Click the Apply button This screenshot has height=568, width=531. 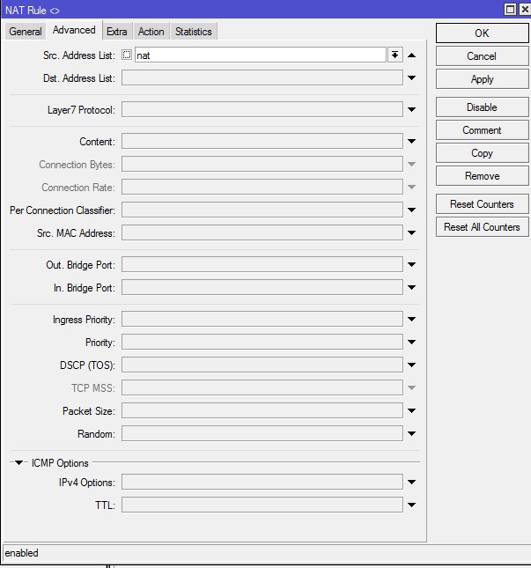point(482,79)
